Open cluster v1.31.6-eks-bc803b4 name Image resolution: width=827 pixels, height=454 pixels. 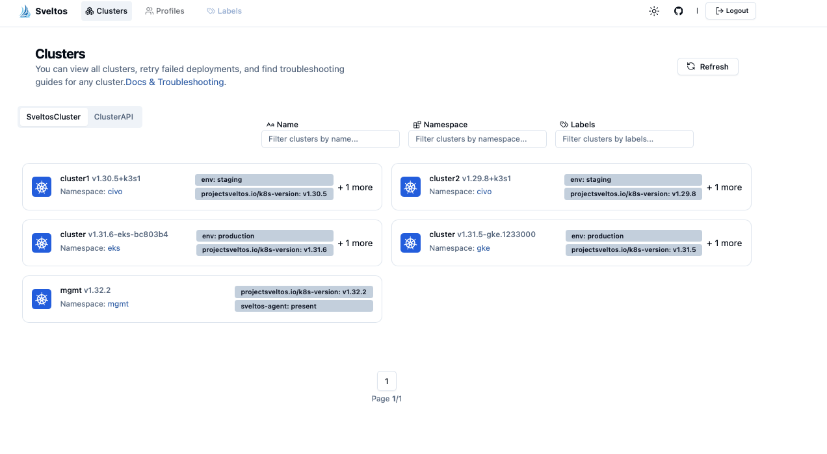[114, 234]
